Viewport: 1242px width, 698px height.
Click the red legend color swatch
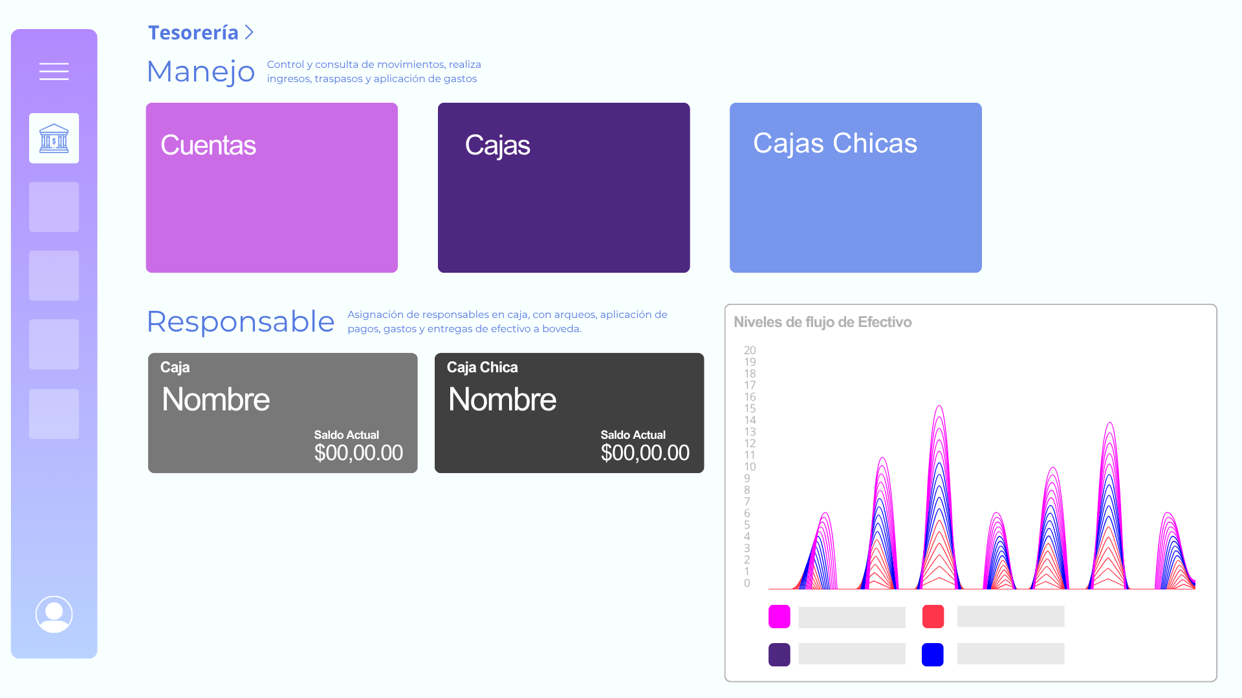click(x=933, y=617)
